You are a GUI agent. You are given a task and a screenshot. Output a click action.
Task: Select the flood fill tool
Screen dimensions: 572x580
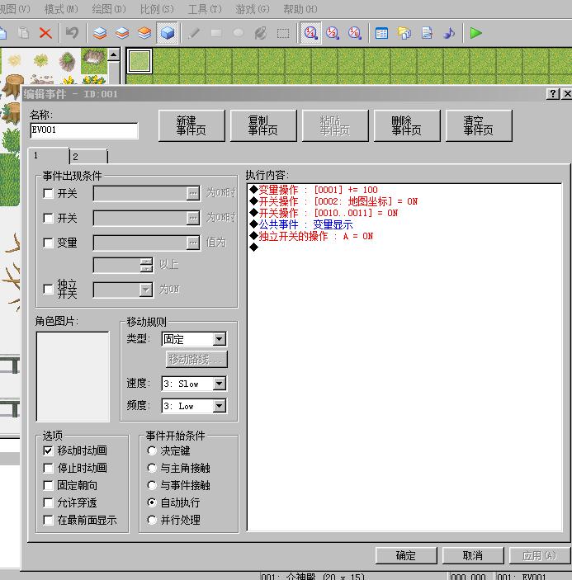(x=261, y=33)
